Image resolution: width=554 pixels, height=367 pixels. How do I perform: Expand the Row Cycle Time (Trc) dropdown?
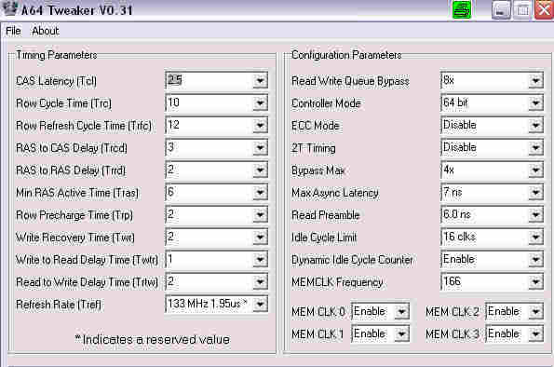point(260,102)
